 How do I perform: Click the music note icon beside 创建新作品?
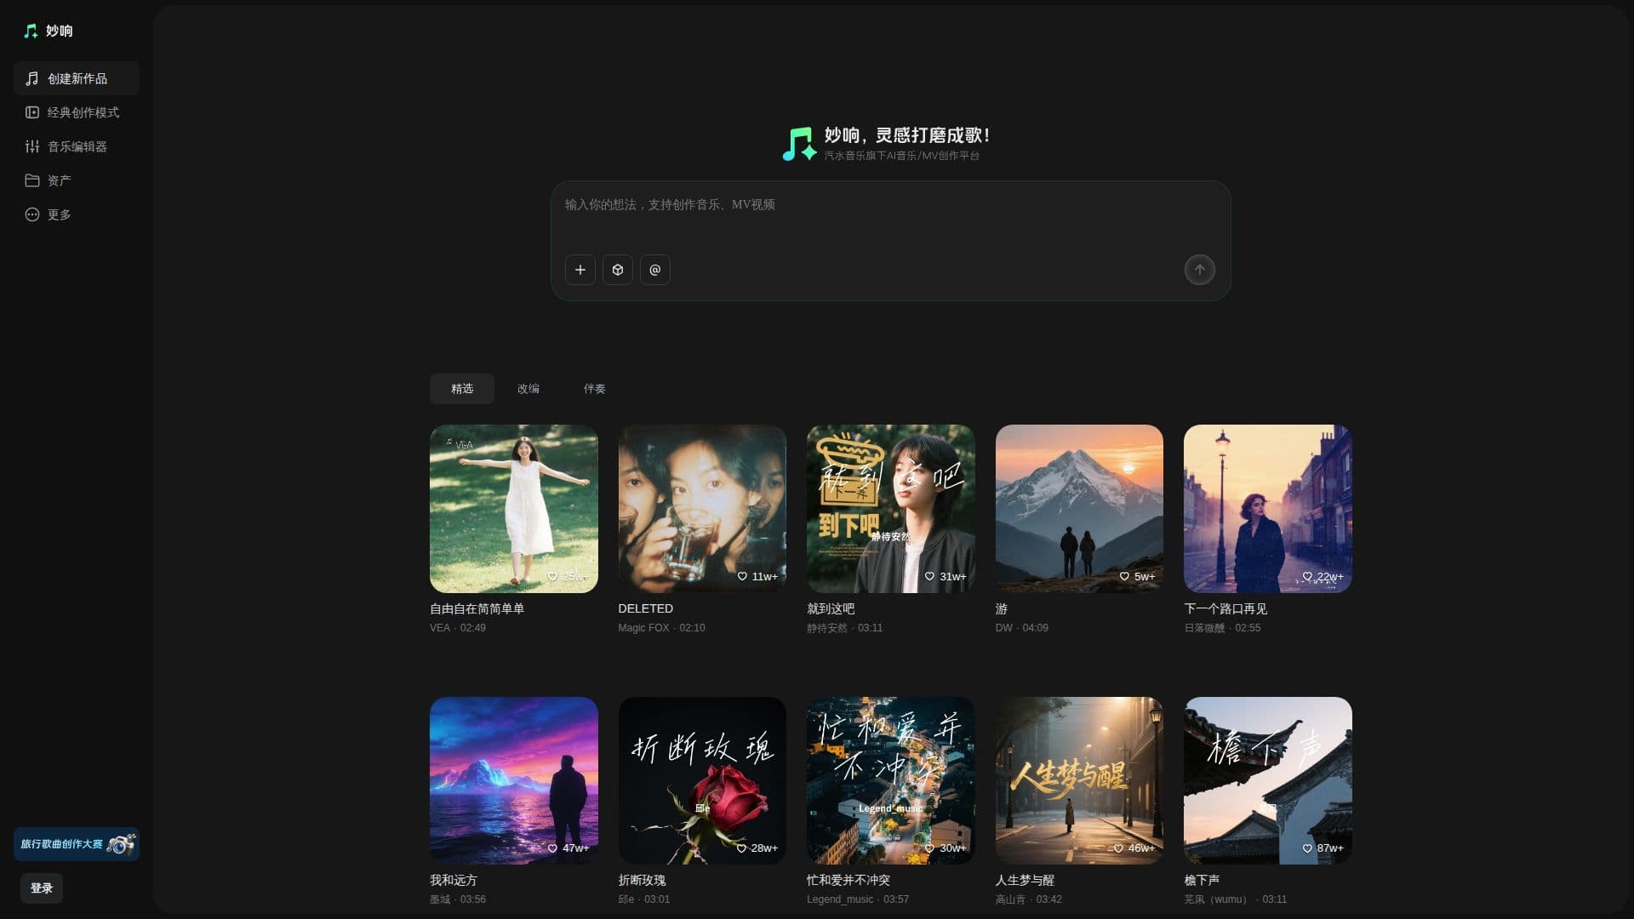coord(32,78)
